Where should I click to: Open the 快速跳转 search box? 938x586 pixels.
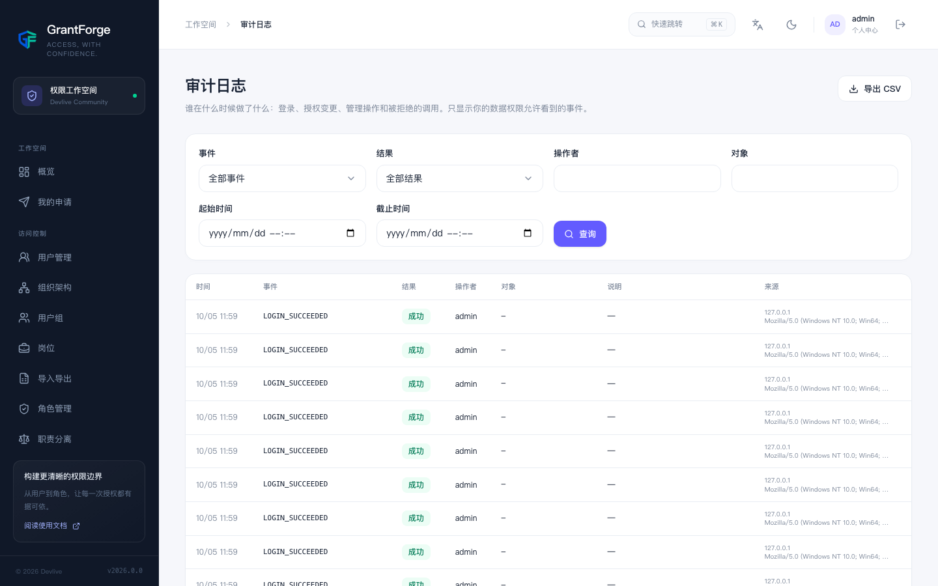[682, 25]
